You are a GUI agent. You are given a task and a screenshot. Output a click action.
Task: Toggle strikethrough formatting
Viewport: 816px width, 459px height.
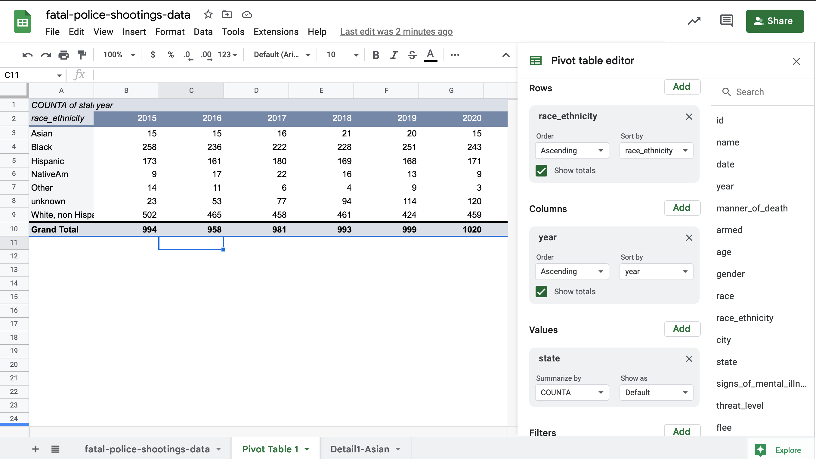[x=412, y=55]
